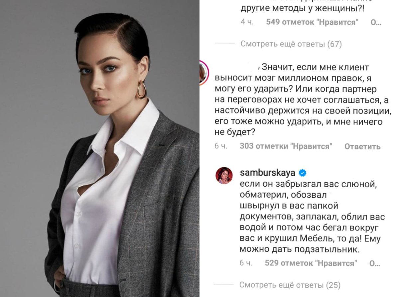Image resolution: width=399 pixels, height=297 pixels.
Task: Click the "4 ч." timestamp
Action: tap(247, 23)
